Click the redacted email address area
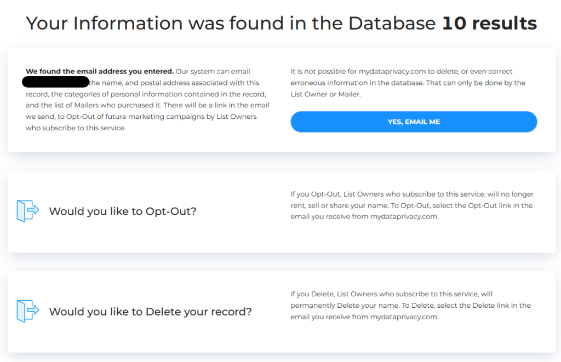 56,82
